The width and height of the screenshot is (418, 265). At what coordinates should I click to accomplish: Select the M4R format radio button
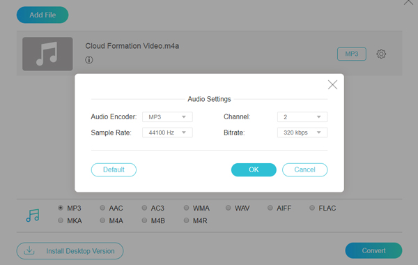(186, 220)
